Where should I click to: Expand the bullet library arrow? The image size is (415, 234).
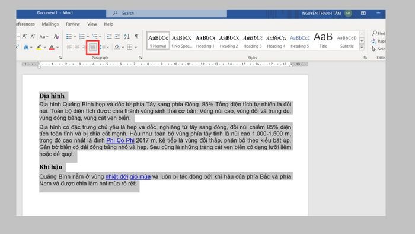coord(75,37)
